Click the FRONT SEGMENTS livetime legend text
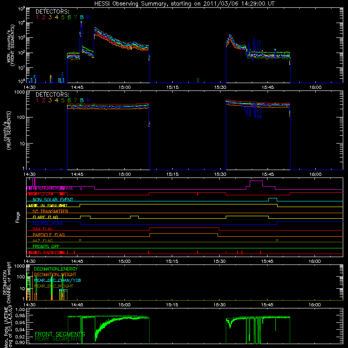The height and width of the screenshot is (348, 348). (x=60, y=334)
